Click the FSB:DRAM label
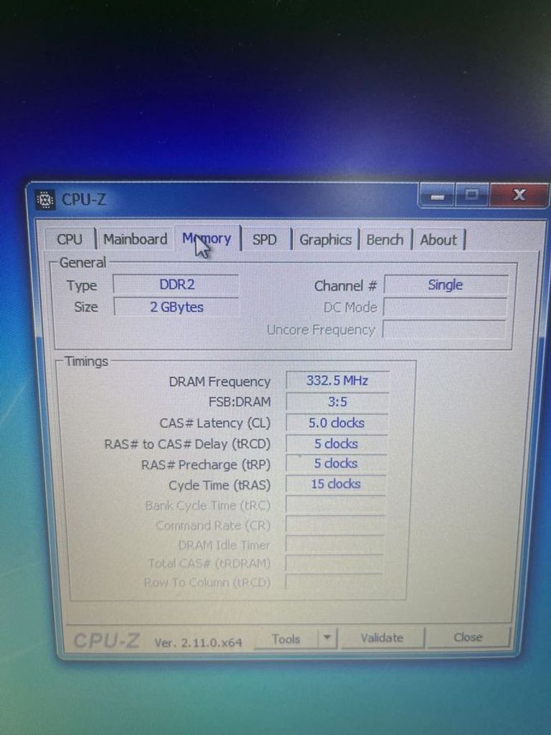The image size is (551, 735). (240, 402)
